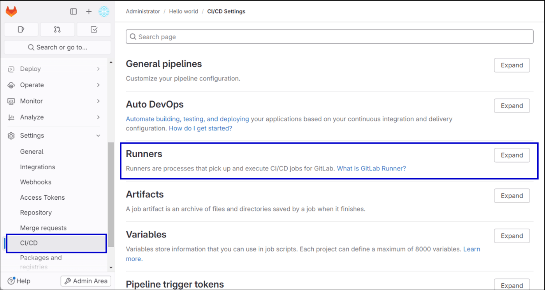Focus the Search page input field
Image resolution: width=545 pixels, height=290 pixels.
329,37
